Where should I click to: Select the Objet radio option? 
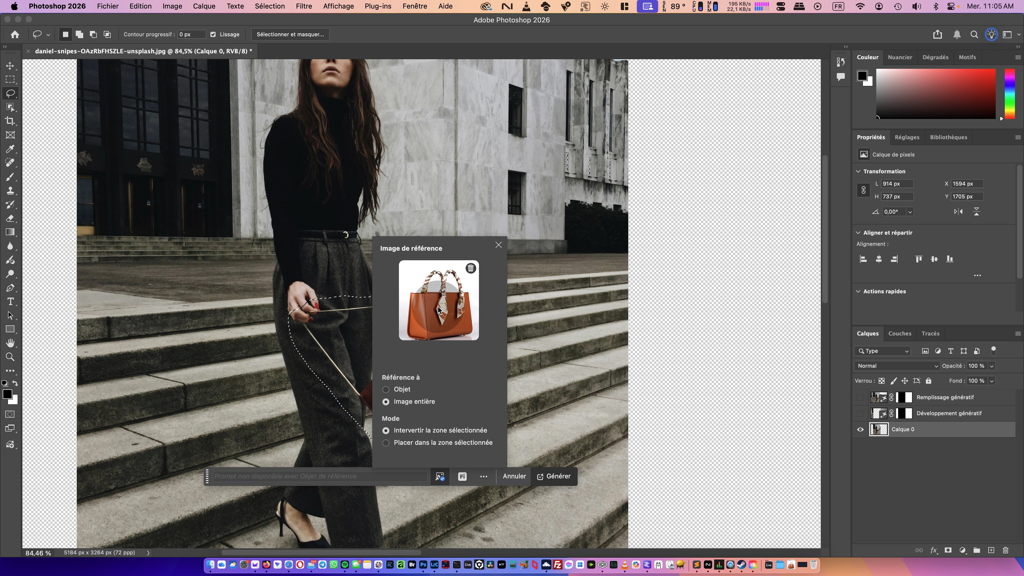tap(386, 390)
